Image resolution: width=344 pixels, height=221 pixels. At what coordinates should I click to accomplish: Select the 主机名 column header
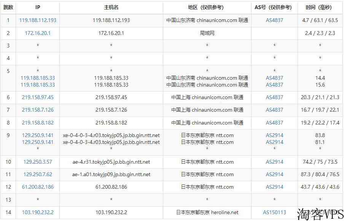pos(111,8)
